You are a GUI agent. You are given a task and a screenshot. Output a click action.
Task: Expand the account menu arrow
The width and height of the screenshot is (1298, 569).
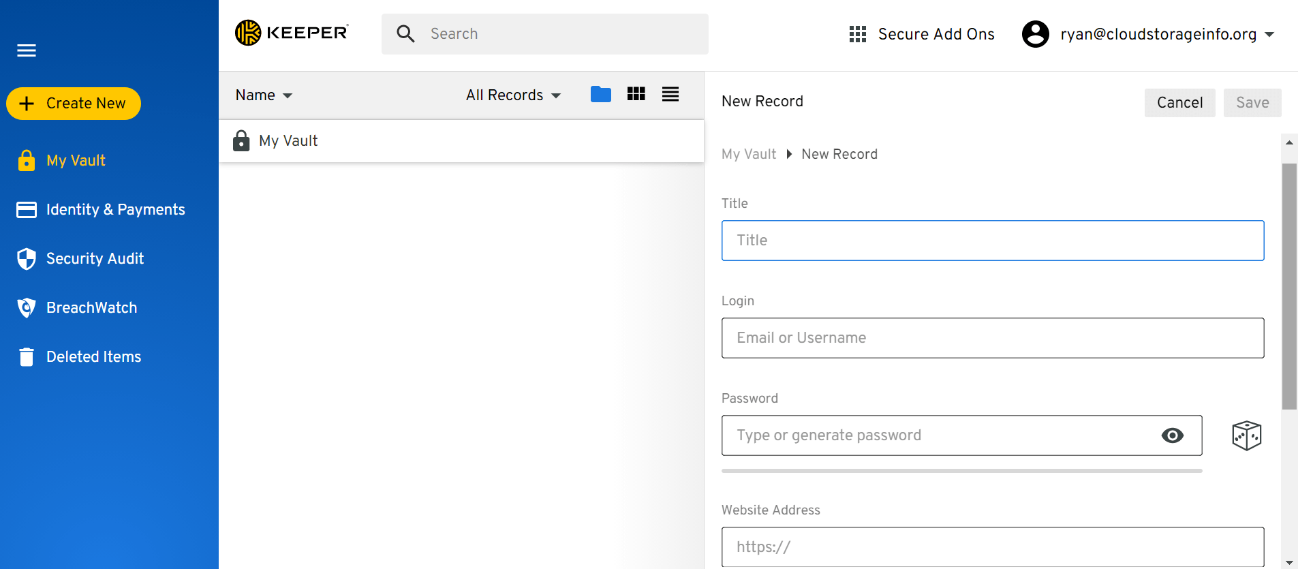(x=1269, y=34)
